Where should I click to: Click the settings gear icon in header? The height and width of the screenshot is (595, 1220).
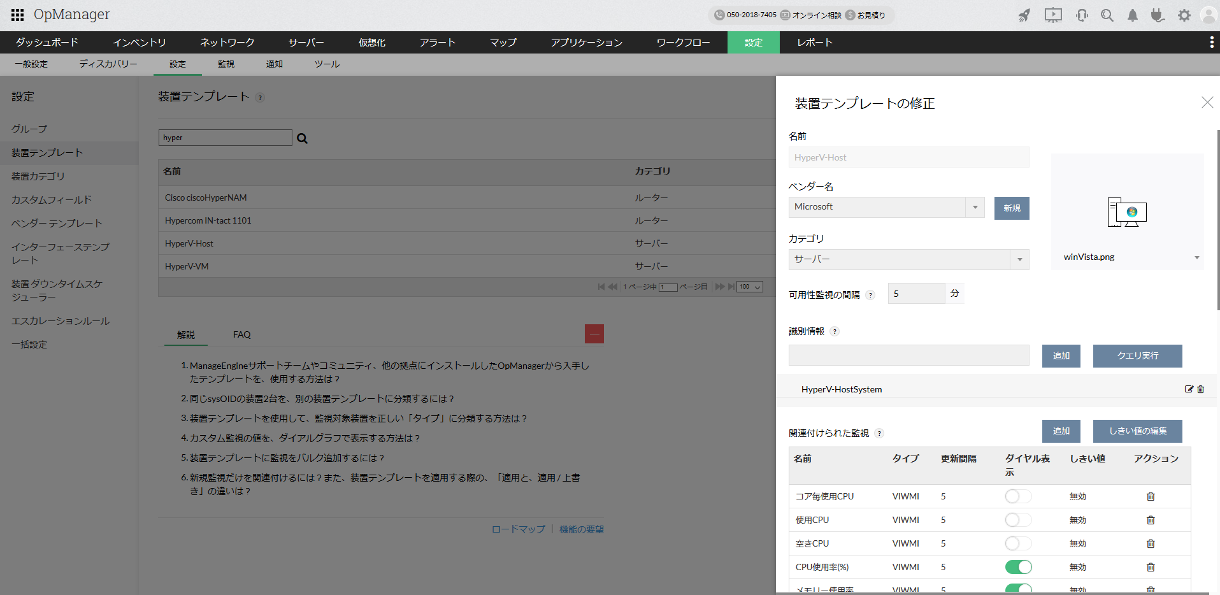1184,15
